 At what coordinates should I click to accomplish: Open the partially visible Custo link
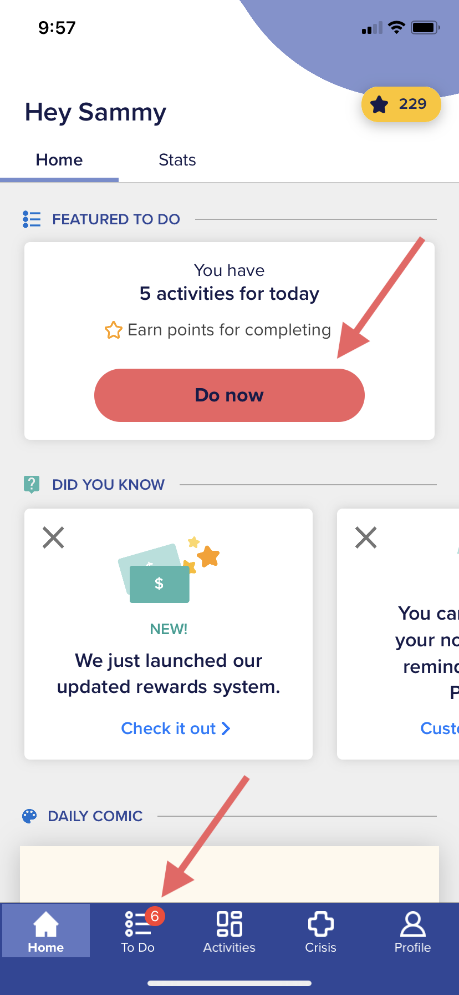click(x=440, y=728)
